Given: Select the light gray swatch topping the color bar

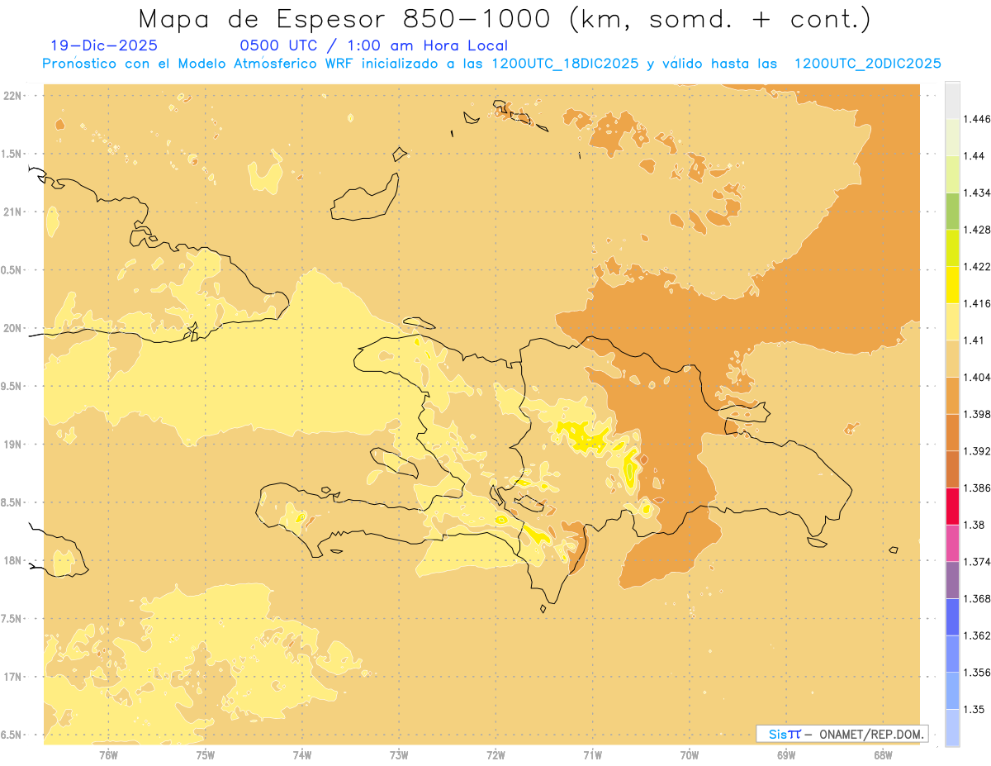Looking at the screenshot, I should pyautogui.click(x=952, y=100).
